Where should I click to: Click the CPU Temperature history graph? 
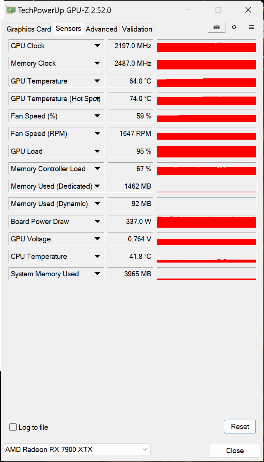(x=207, y=256)
